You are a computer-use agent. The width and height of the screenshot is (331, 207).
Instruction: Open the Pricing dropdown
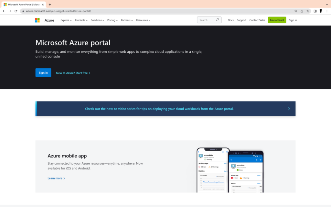point(112,20)
